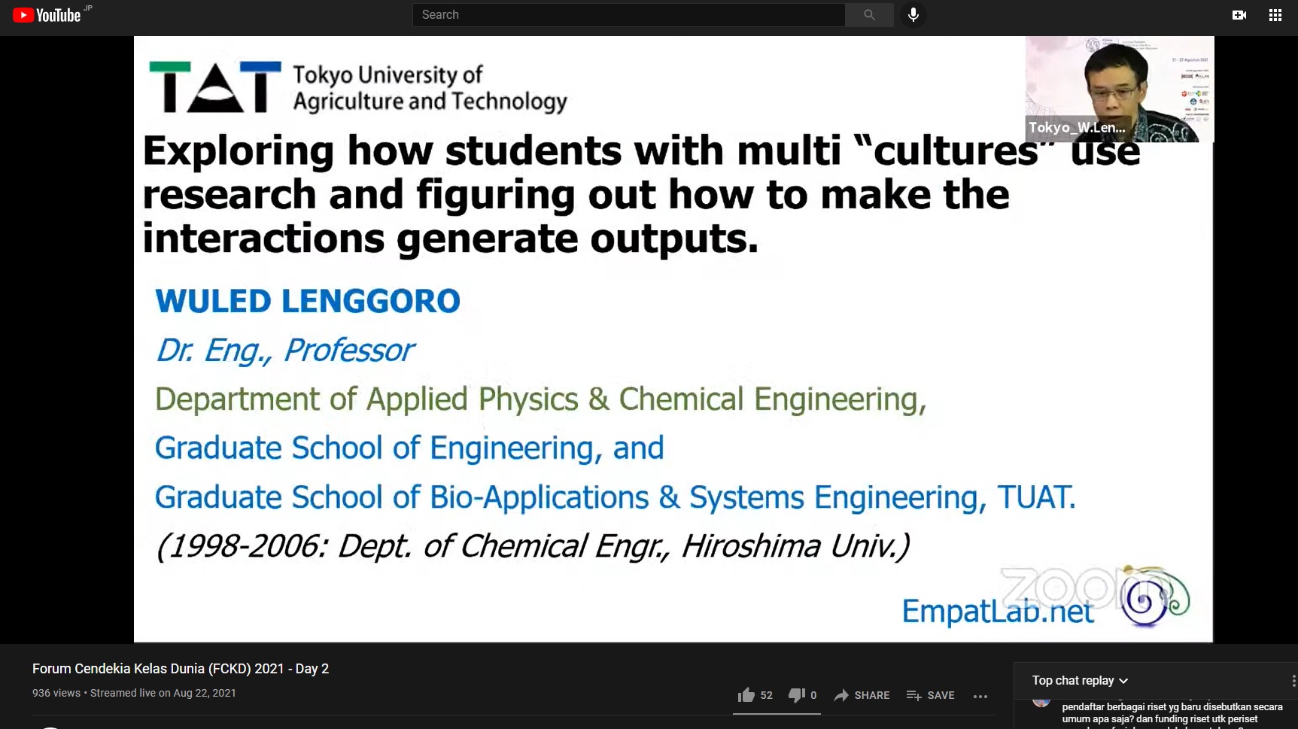This screenshot has height=729, width=1298.
Task: Click the EmpatLab.net text on the slide
Action: pos(997,612)
